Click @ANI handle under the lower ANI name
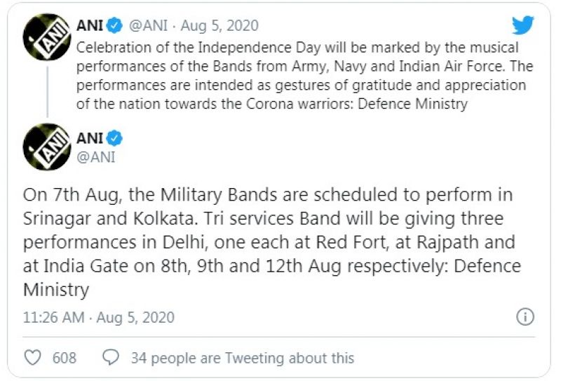The image size is (561, 381). click(95, 156)
